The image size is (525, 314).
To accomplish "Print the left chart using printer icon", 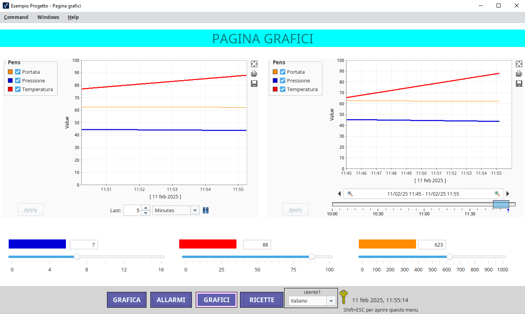I will pos(254,74).
